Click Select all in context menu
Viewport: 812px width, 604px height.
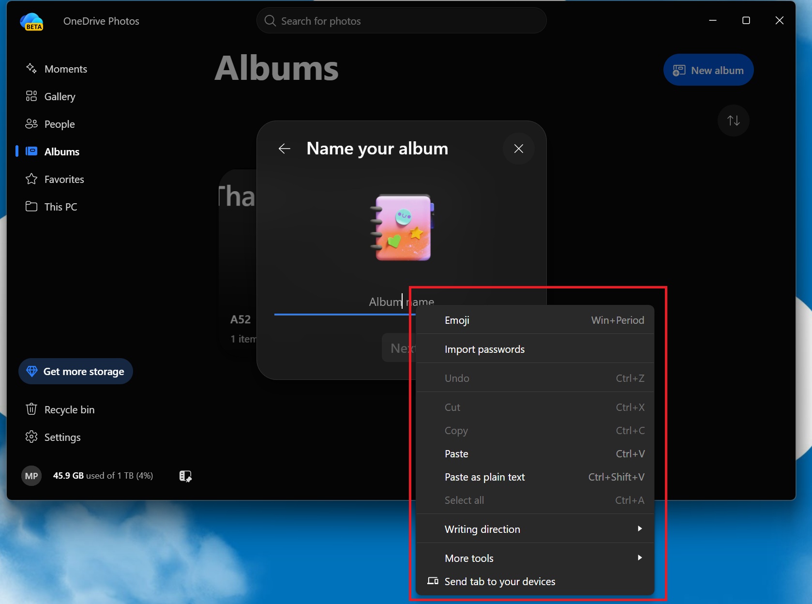click(535, 500)
